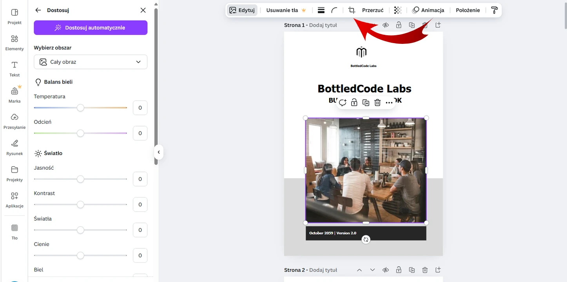The height and width of the screenshot is (282, 567).
Task: Add a new page after Strona 2
Action: pos(438,270)
